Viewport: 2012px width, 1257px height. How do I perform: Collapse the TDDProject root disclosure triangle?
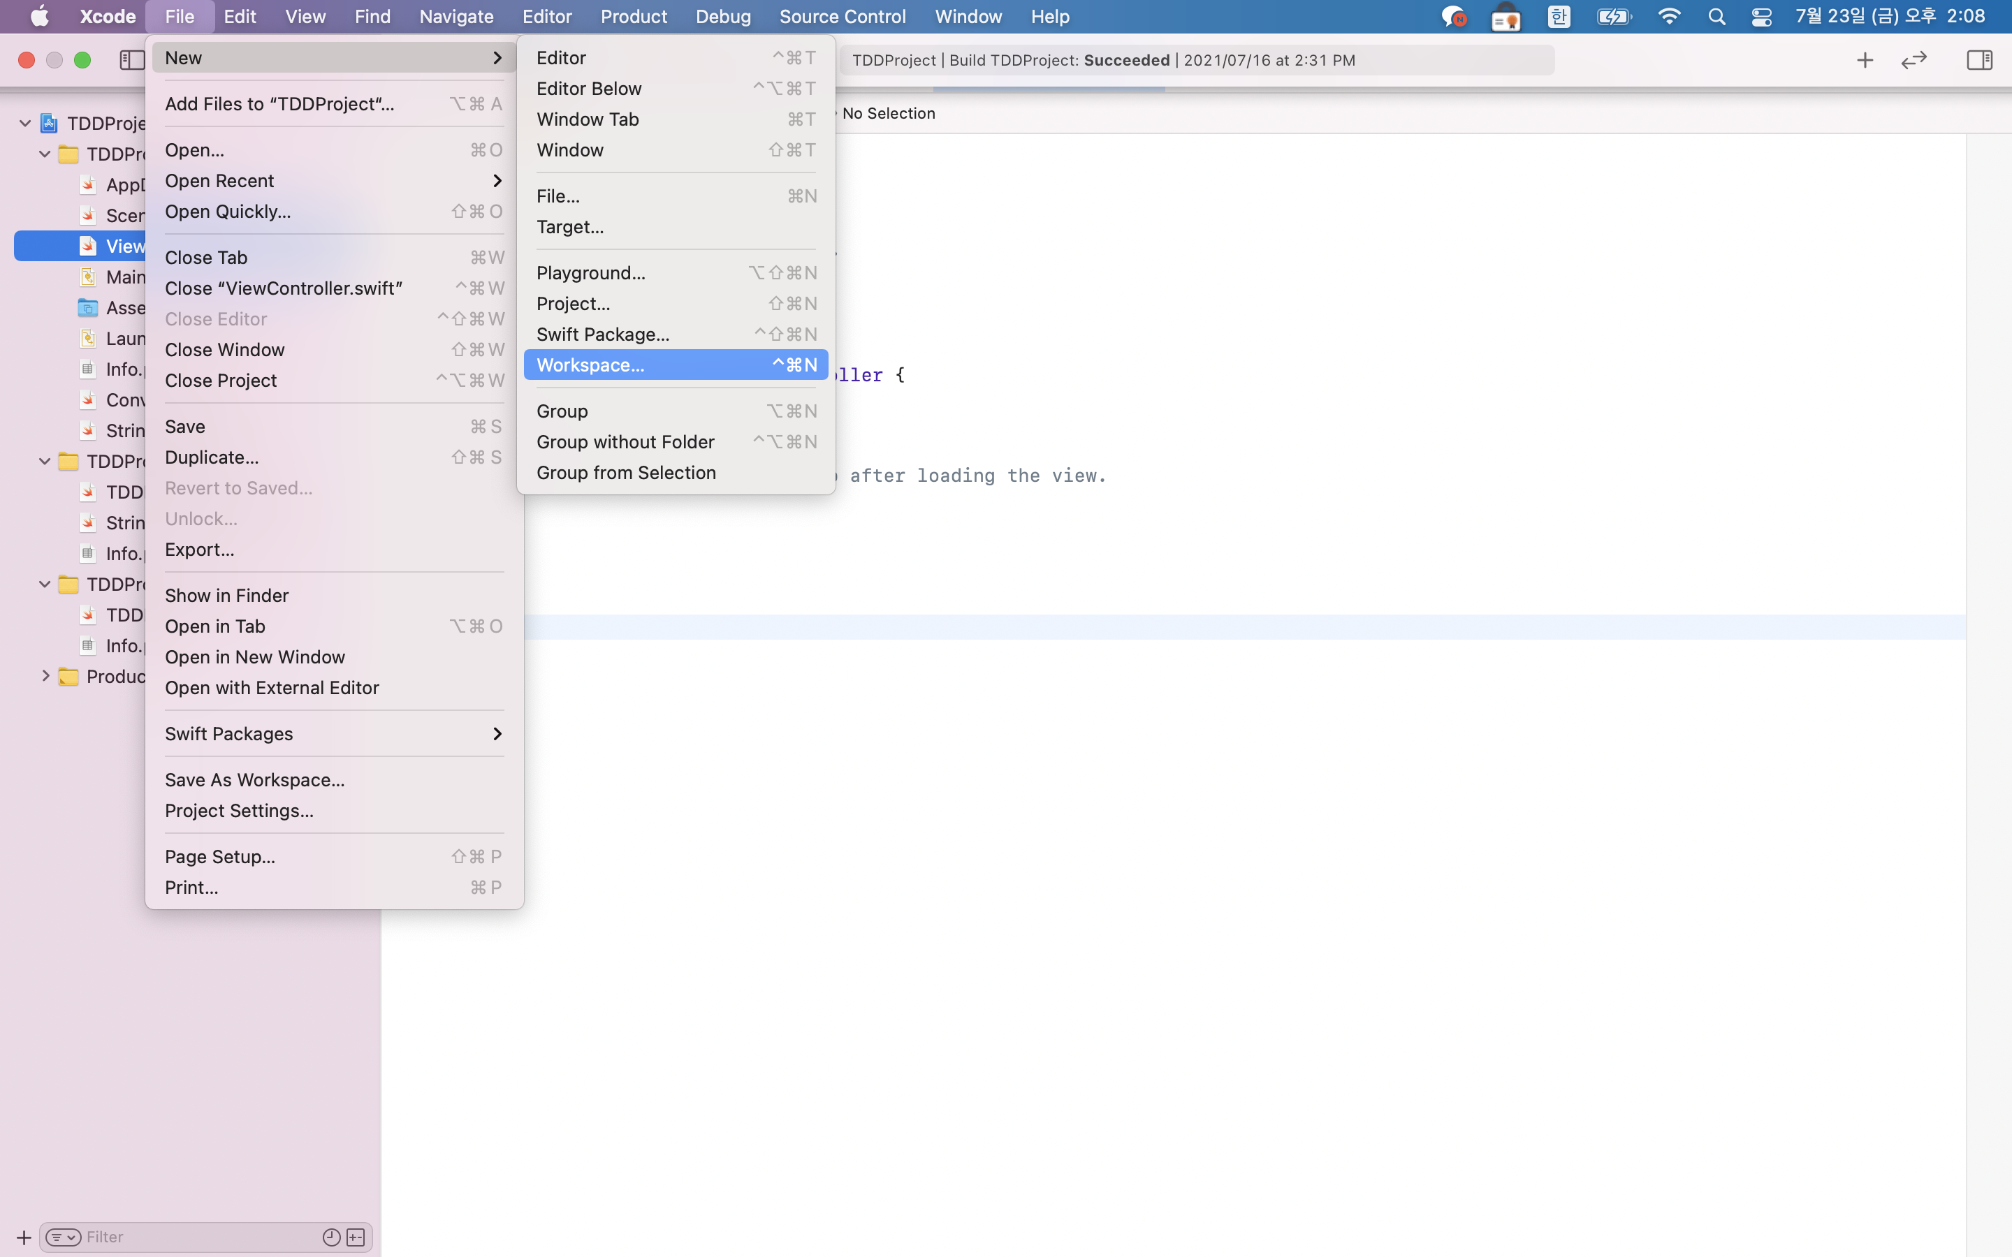pyautogui.click(x=25, y=123)
